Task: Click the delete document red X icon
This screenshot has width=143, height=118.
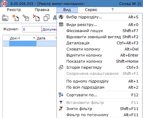Action: click(36, 18)
